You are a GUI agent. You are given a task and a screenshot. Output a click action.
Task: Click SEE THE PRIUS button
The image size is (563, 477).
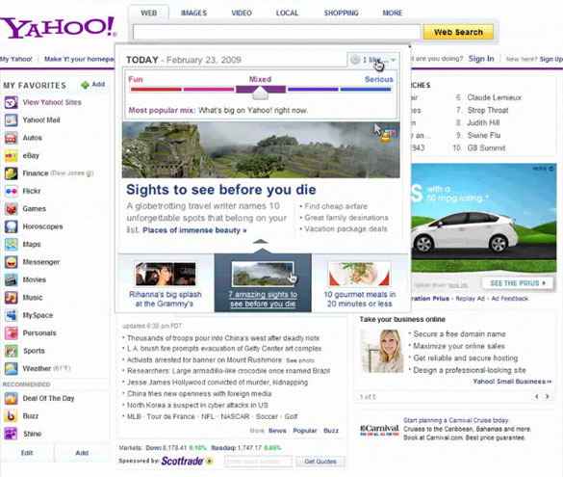point(518,283)
